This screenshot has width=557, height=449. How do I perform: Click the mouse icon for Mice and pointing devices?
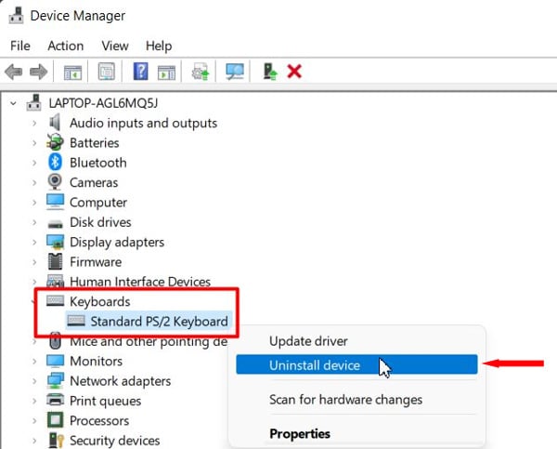pos(55,341)
